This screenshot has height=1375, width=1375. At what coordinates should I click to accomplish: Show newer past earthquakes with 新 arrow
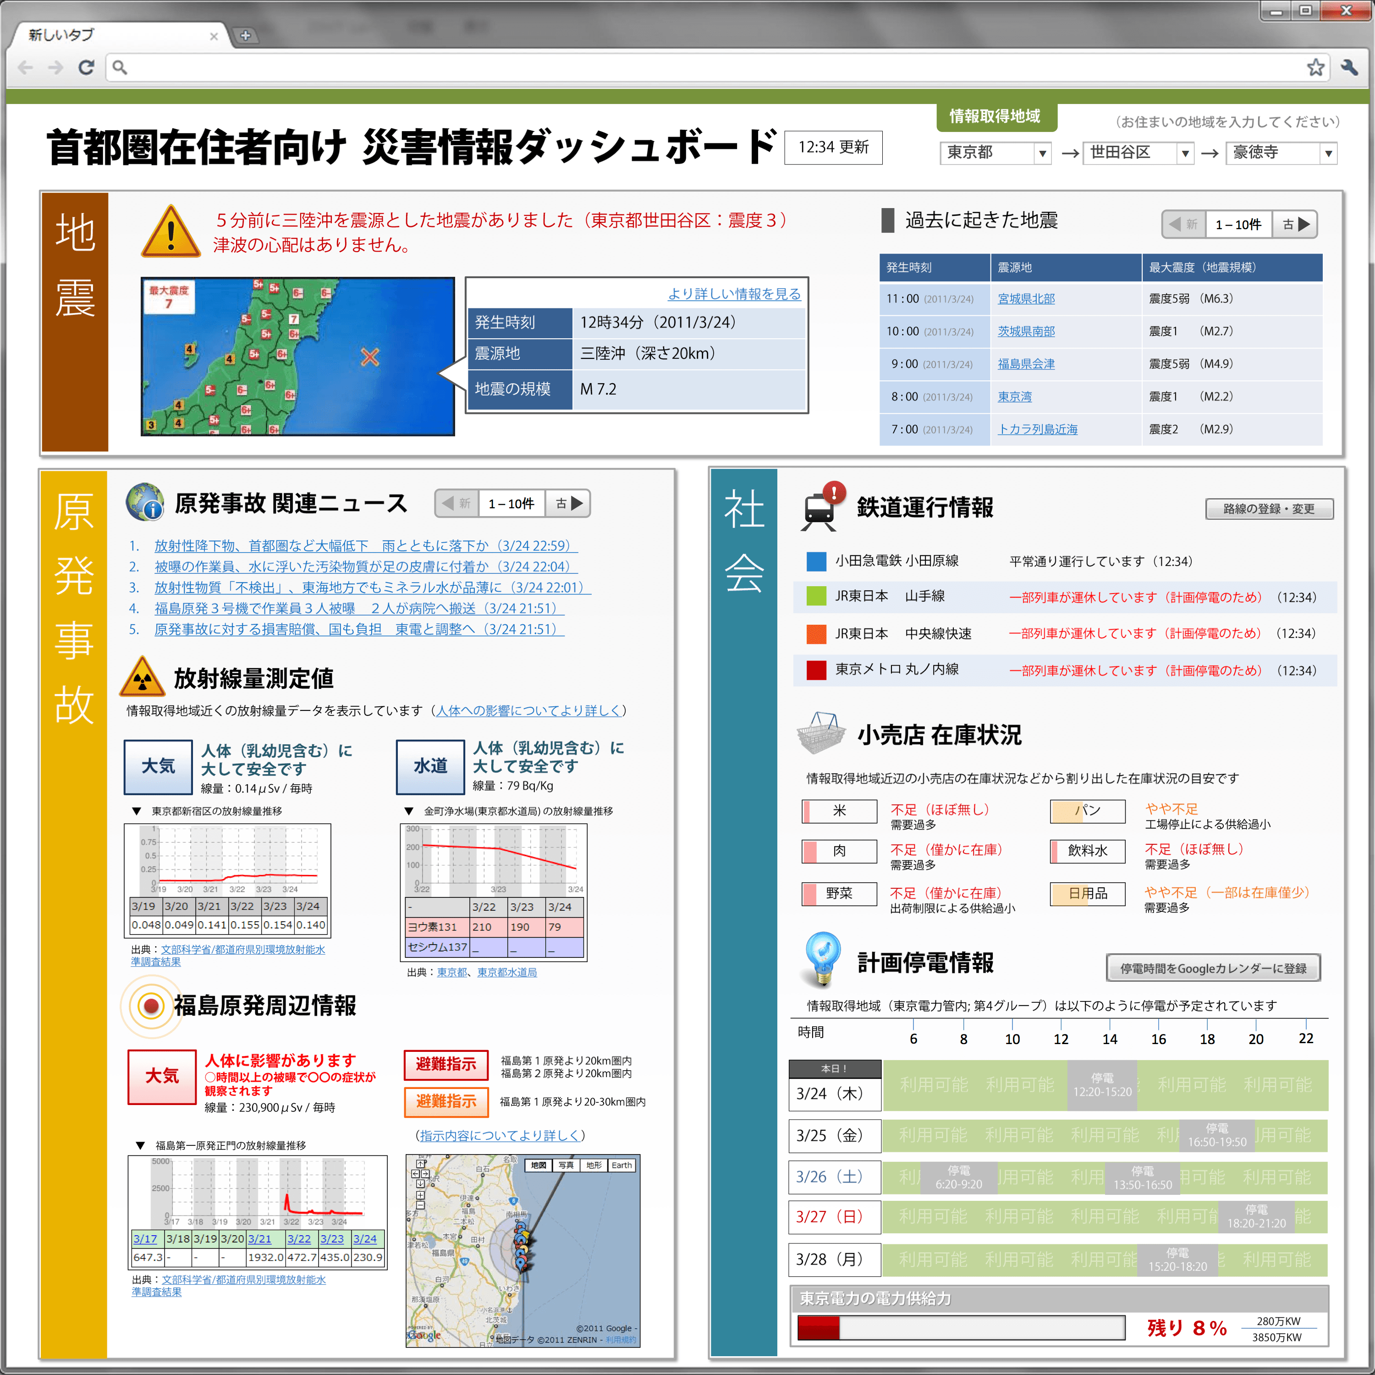click(x=1183, y=224)
